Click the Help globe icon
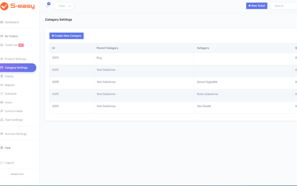 click(x=2, y=148)
